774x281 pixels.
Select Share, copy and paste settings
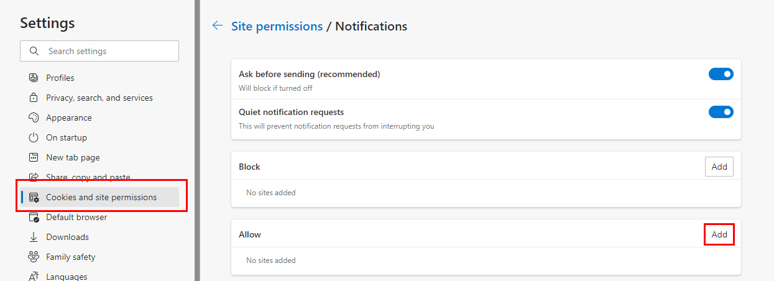pyautogui.click(x=88, y=177)
